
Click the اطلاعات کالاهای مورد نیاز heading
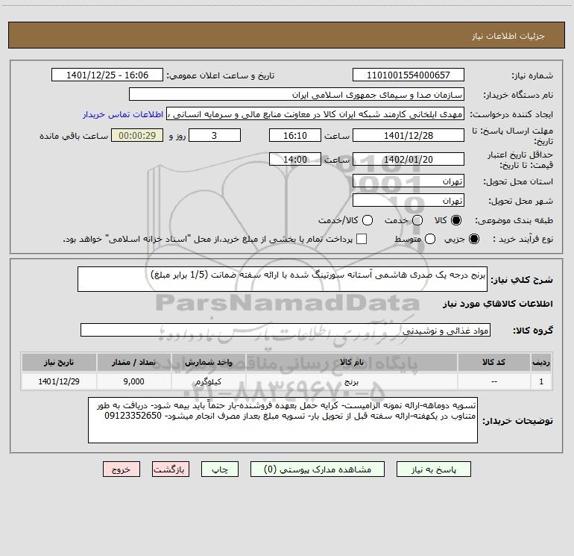(497, 304)
